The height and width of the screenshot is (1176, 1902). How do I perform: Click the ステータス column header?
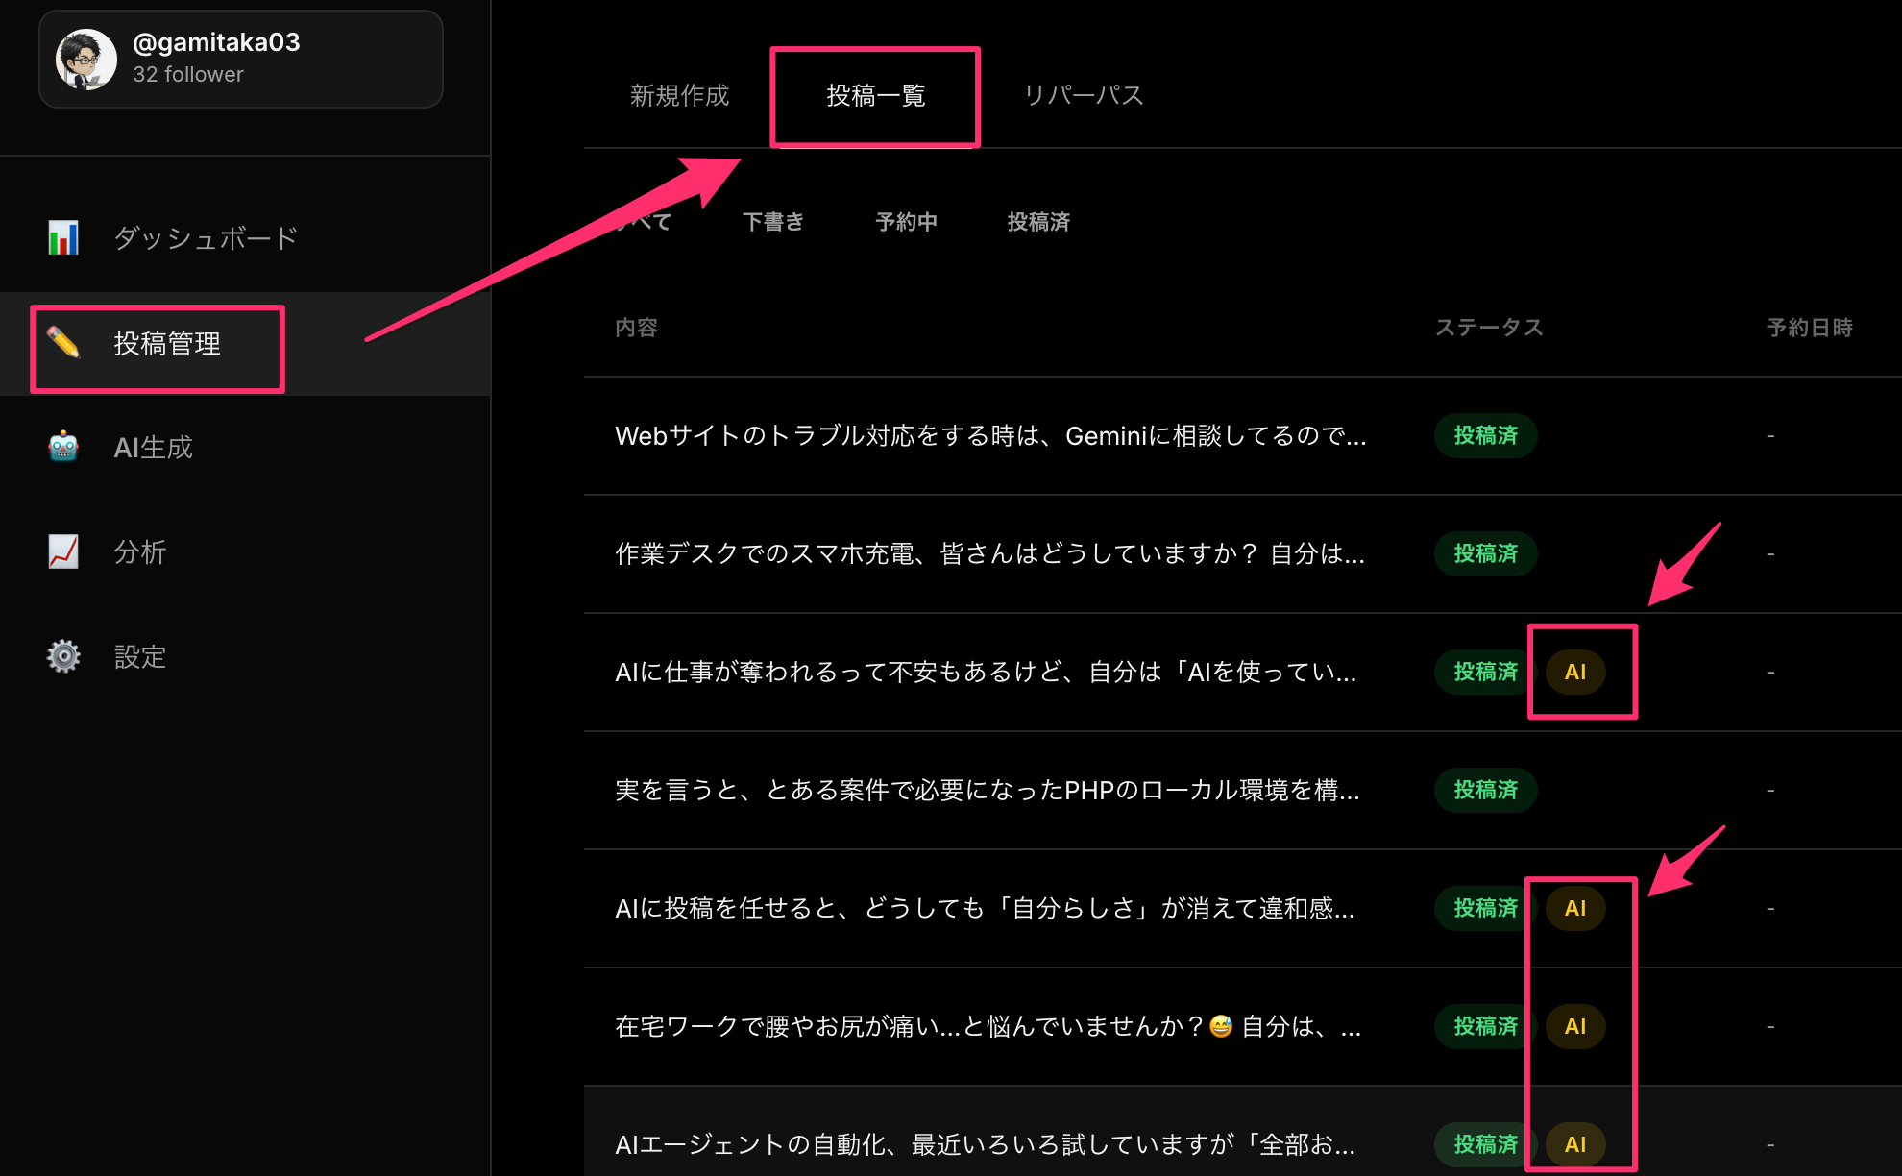(x=1488, y=328)
